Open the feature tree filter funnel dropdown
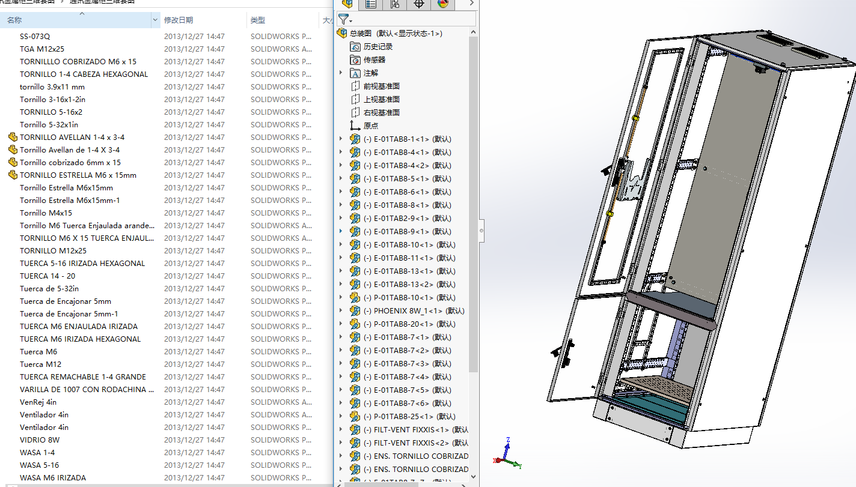Screen dimensions: 856x487 tap(345, 19)
